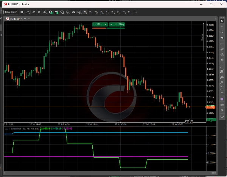Screen dimensions: 227x177
Task: Click the cBot robot icon with badge
Action: [x=56, y=12]
